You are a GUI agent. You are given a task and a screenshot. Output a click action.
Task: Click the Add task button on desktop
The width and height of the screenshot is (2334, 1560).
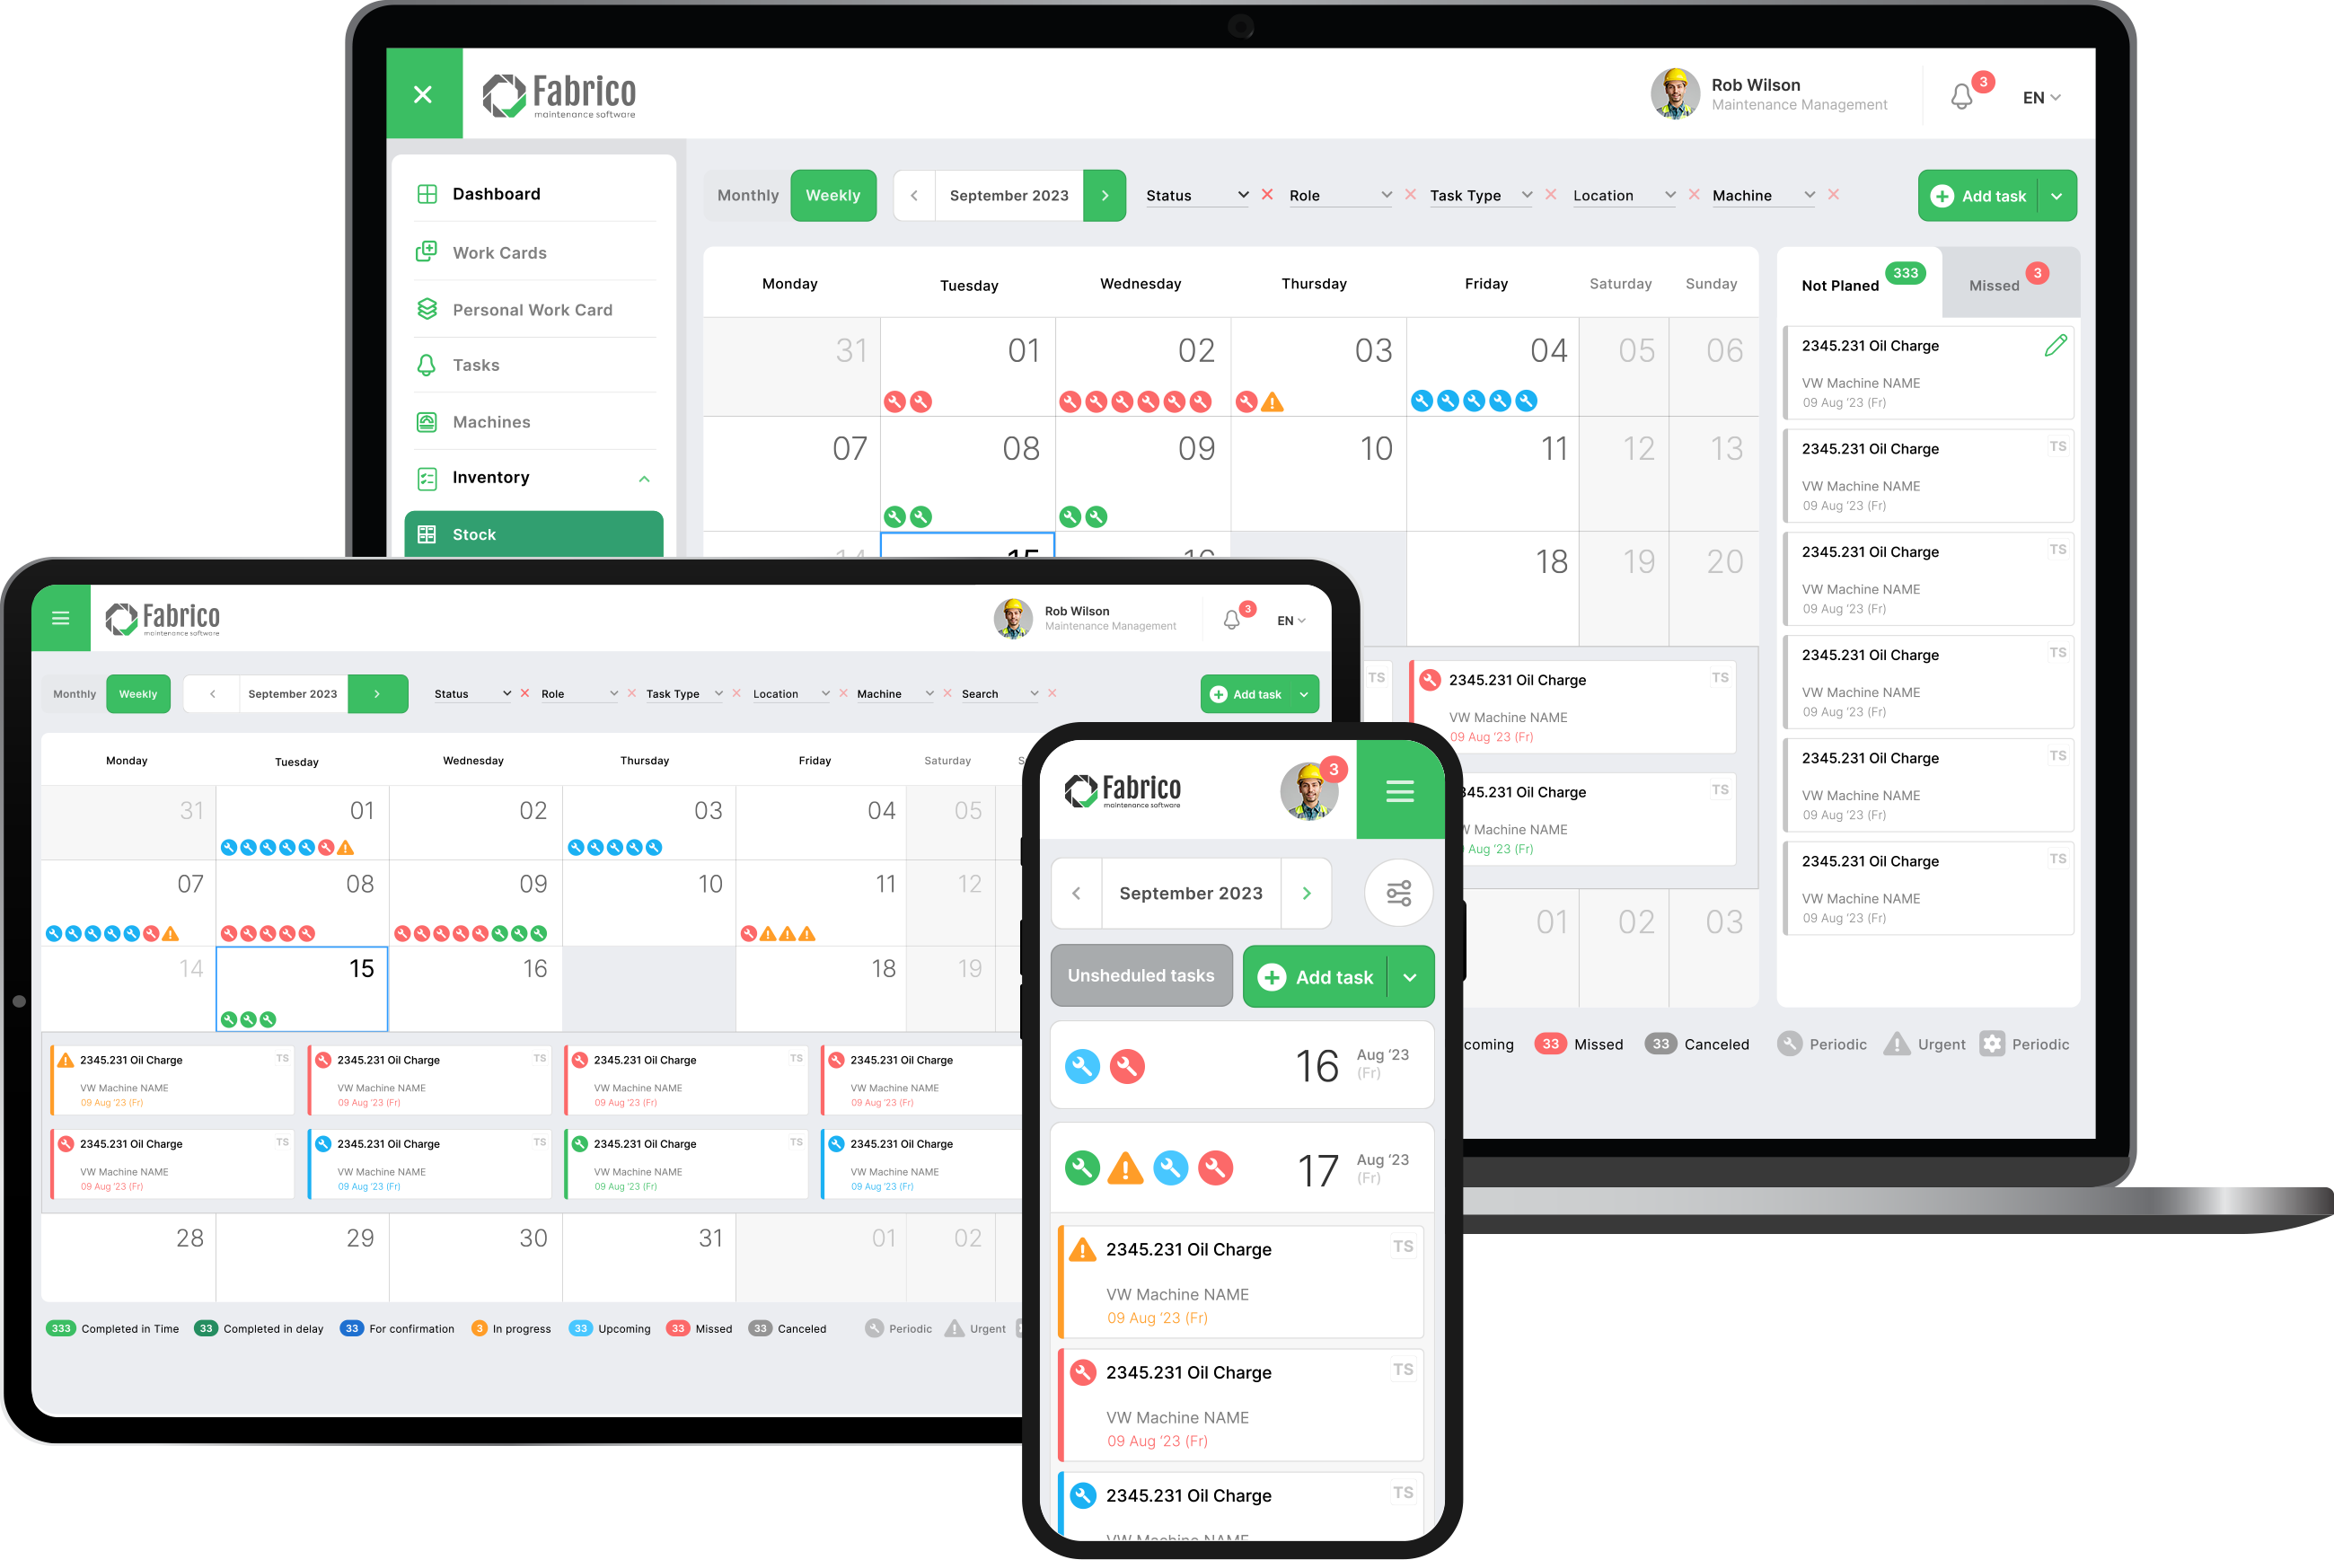click(x=1984, y=195)
